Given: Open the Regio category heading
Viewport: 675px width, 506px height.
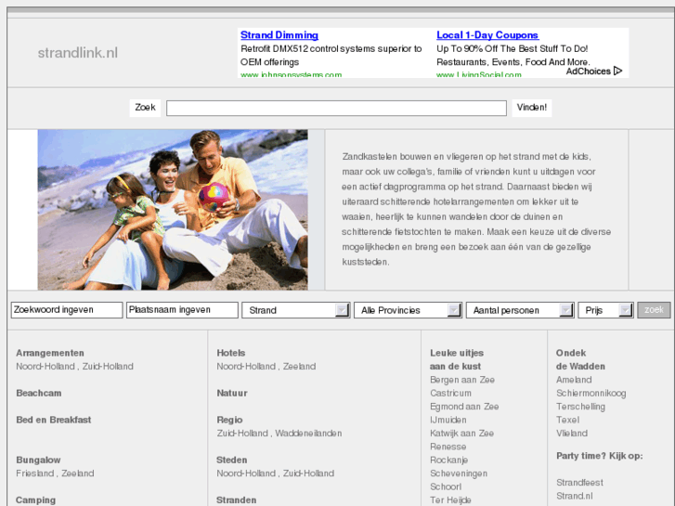Looking at the screenshot, I should (x=229, y=420).
